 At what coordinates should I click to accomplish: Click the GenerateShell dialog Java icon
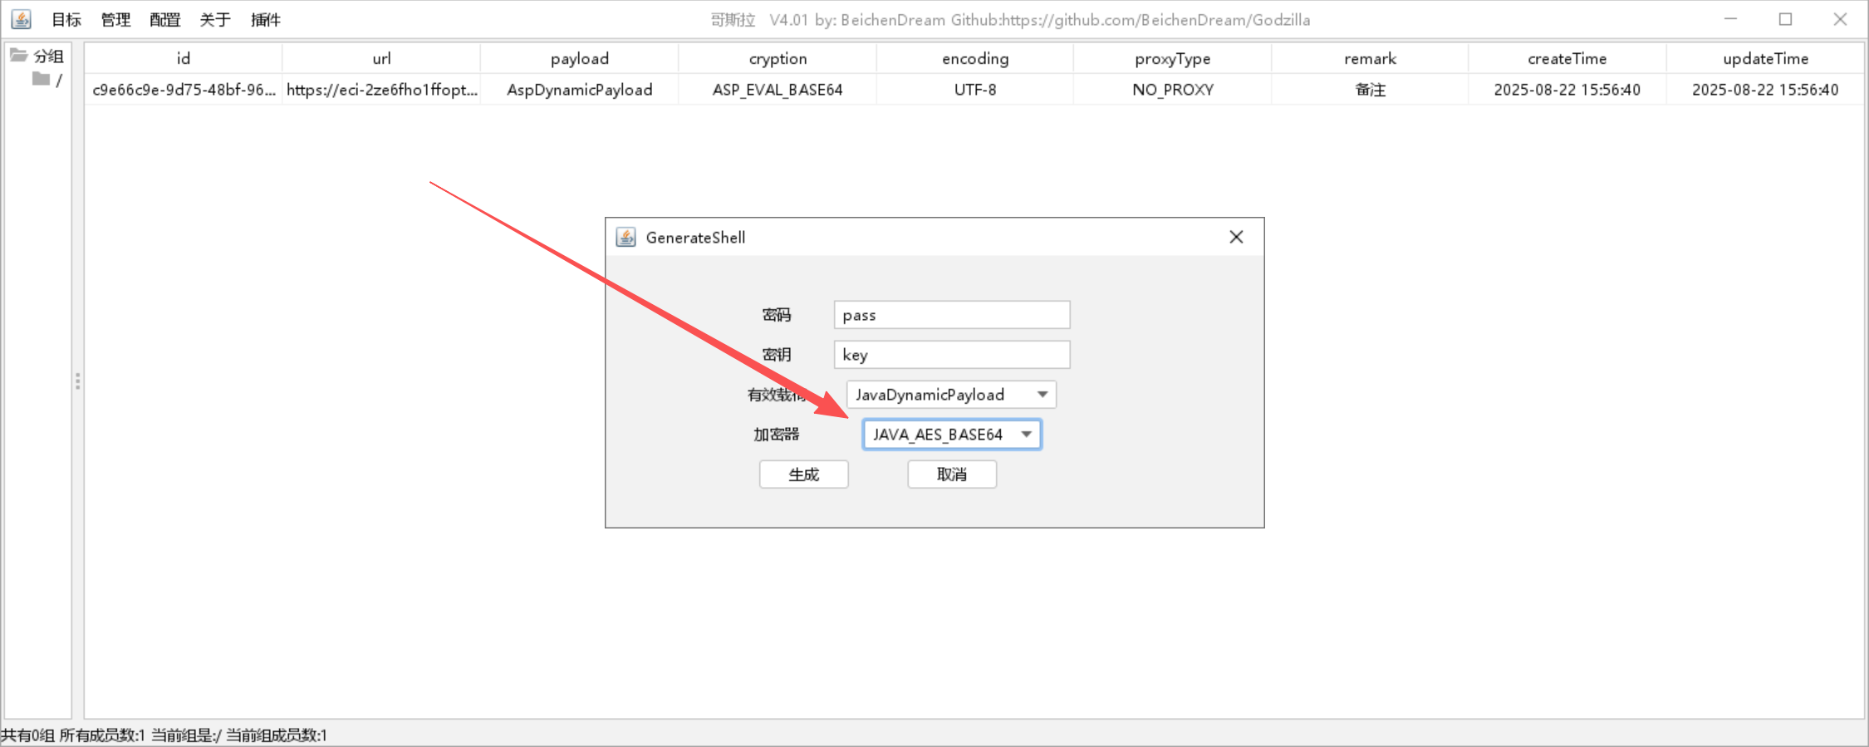coord(625,238)
